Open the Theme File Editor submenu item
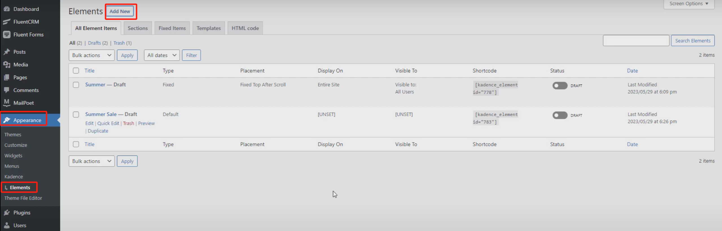This screenshot has width=722, height=231. 23,198
